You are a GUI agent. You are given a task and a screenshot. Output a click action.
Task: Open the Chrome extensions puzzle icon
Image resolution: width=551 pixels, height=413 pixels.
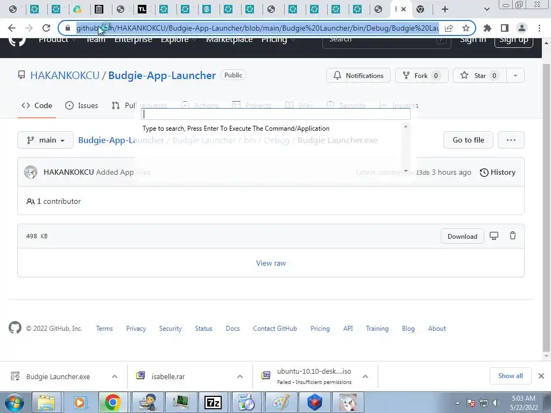pyautogui.click(x=488, y=28)
